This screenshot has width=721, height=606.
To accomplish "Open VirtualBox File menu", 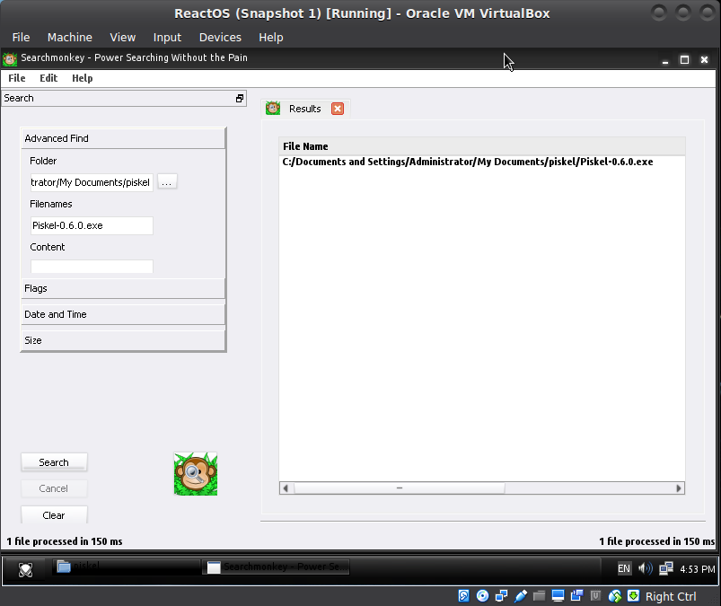I will (21, 37).
